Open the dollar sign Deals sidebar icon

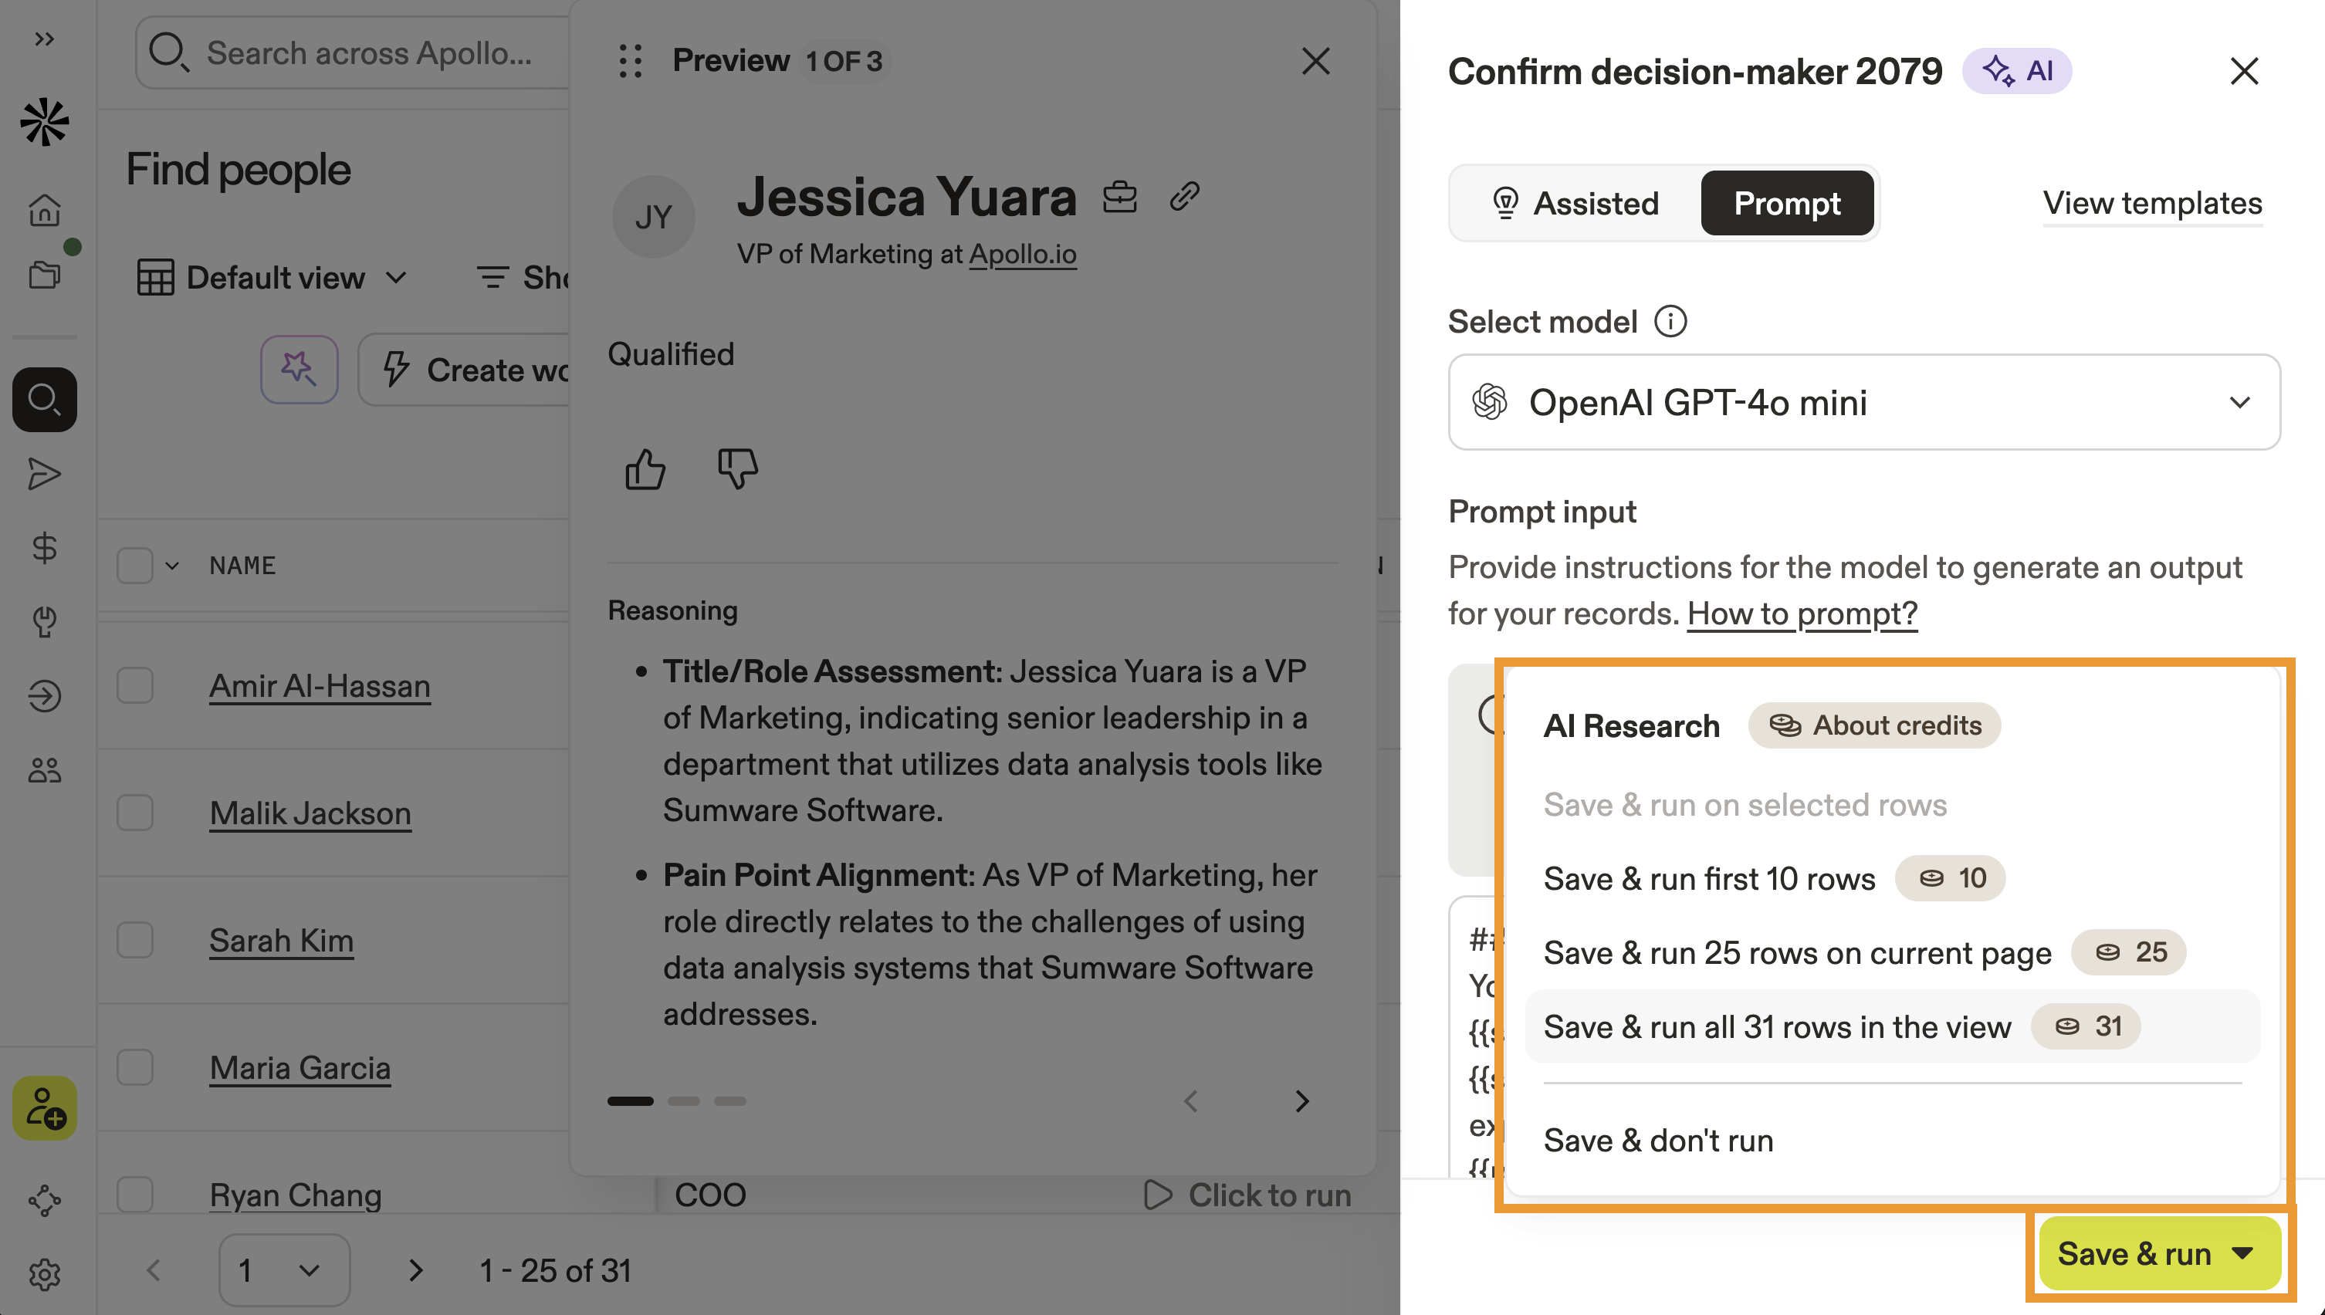[x=44, y=548]
